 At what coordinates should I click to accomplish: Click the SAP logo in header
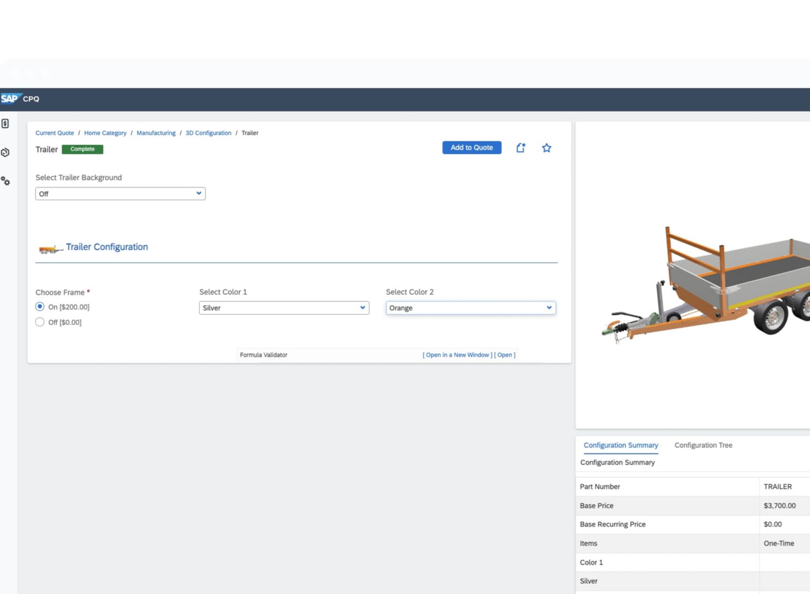[x=10, y=99]
